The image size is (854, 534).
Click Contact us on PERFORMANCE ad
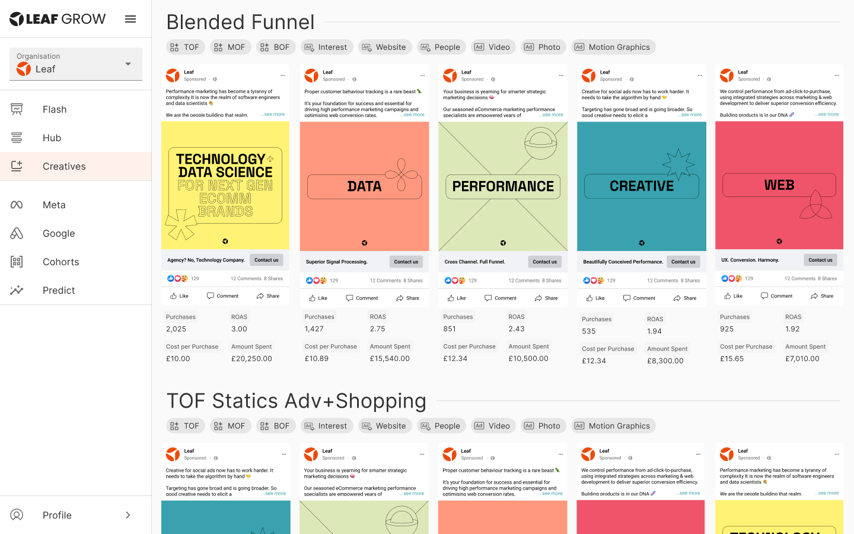pyautogui.click(x=544, y=262)
